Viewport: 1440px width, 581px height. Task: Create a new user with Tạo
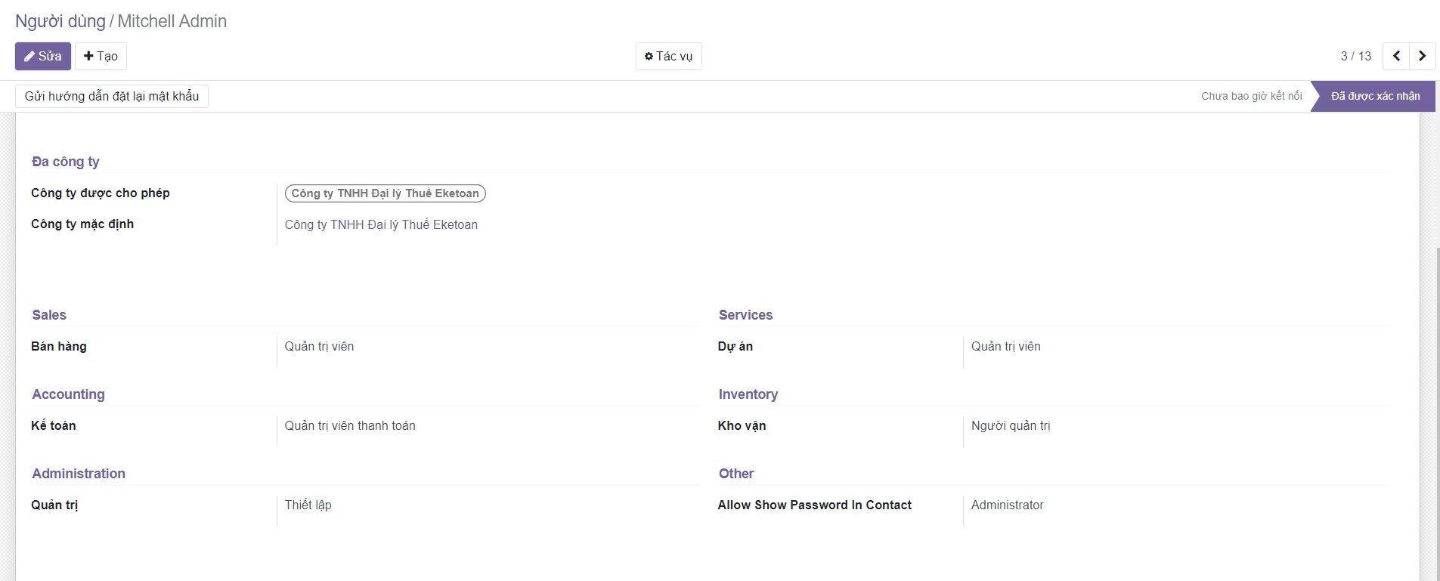pyautogui.click(x=101, y=56)
